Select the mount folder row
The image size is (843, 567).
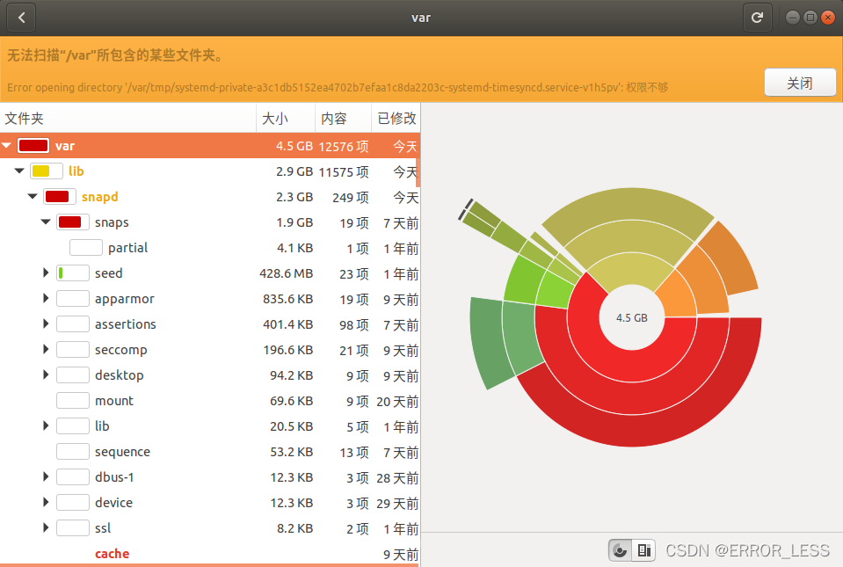click(x=210, y=400)
